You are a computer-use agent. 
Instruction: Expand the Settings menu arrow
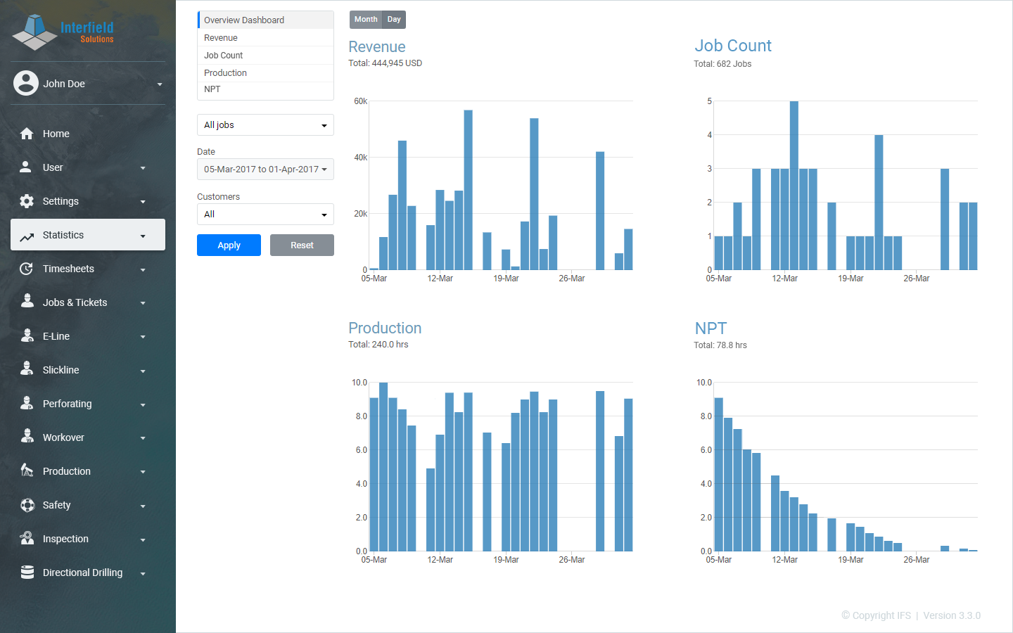tap(143, 202)
